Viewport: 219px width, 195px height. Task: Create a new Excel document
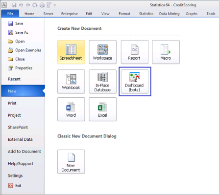coord(102,109)
